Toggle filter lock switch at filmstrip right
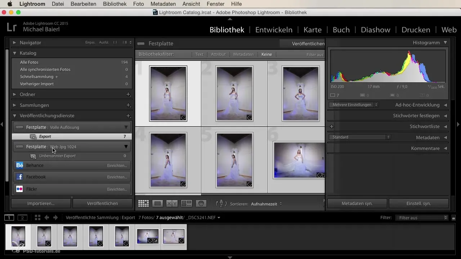Image resolution: width=461 pixels, height=259 pixels. 454,218
